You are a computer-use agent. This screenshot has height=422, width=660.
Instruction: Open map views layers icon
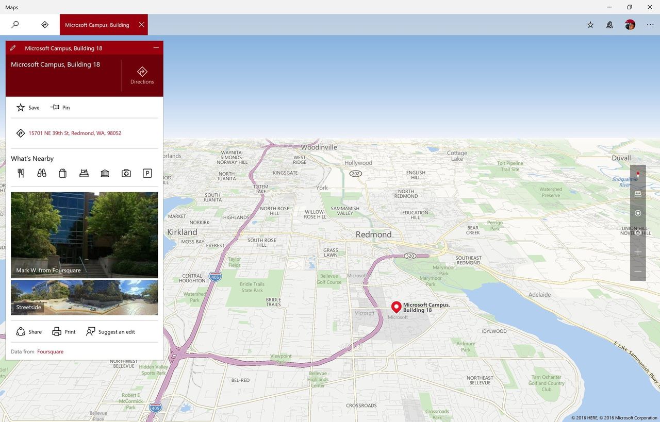click(x=638, y=232)
